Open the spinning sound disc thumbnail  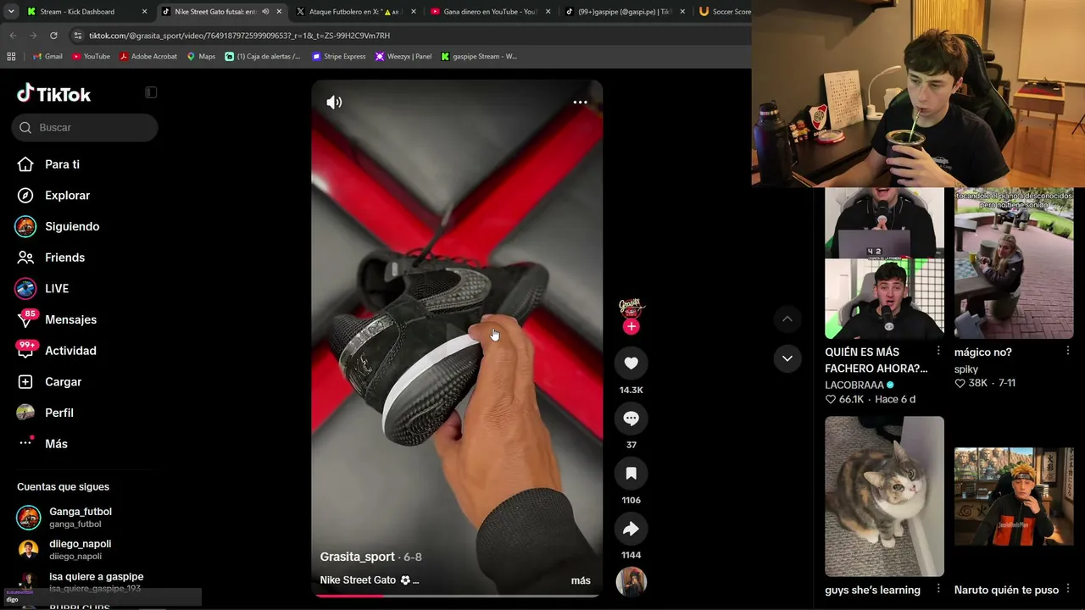click(632, 582)
